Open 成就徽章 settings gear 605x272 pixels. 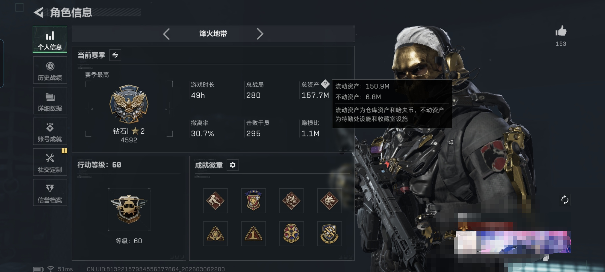pyautogui.click(x=232, y=165)
